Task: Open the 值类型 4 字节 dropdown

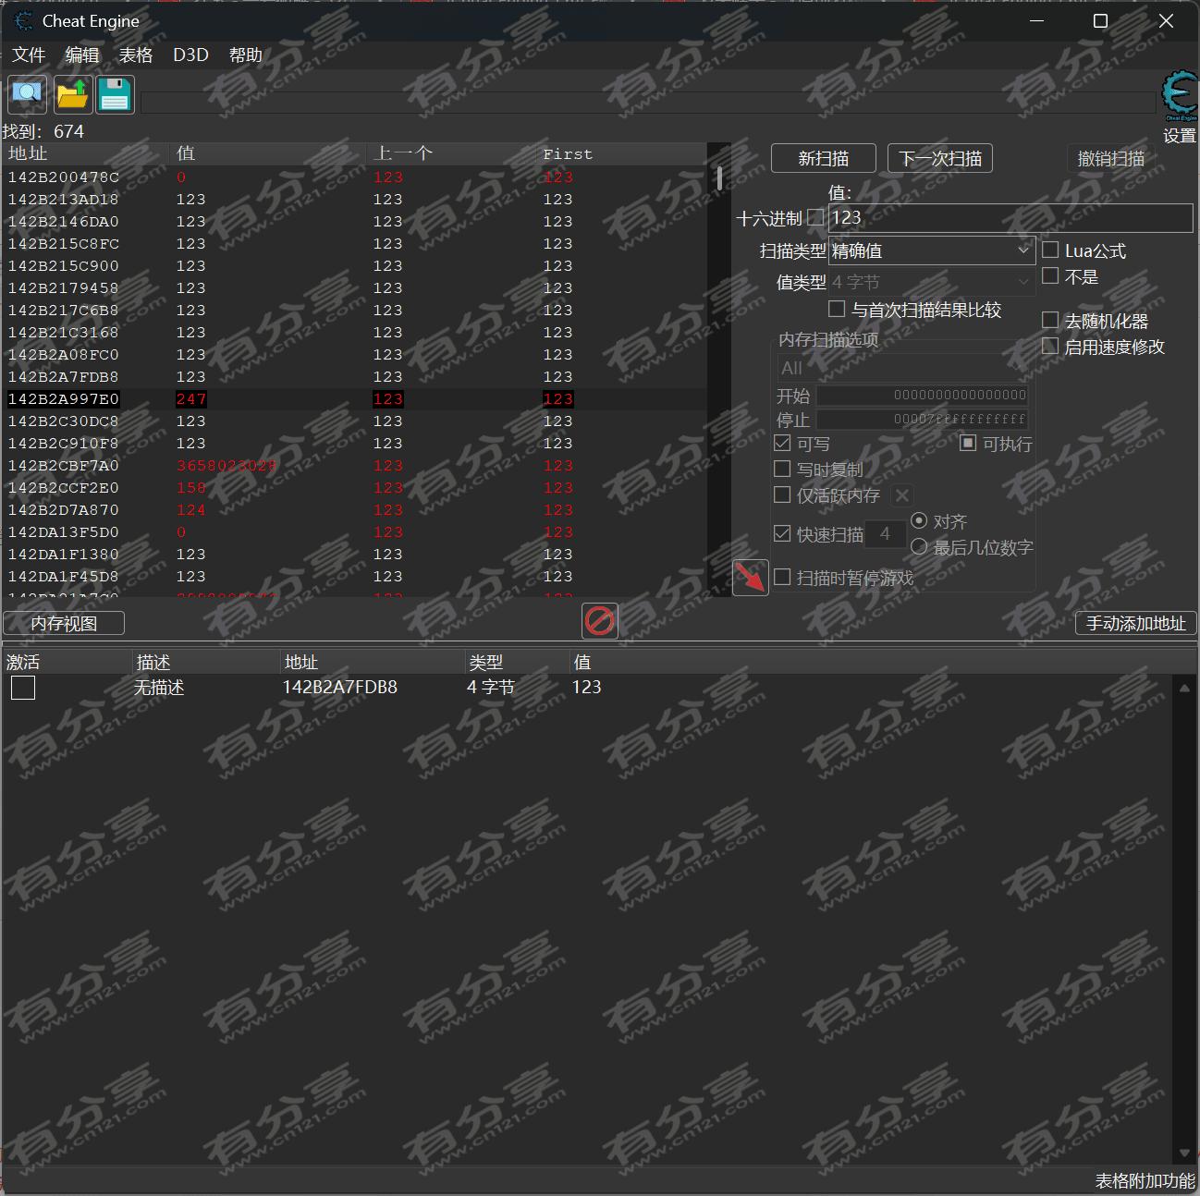Action: [932, 282]
